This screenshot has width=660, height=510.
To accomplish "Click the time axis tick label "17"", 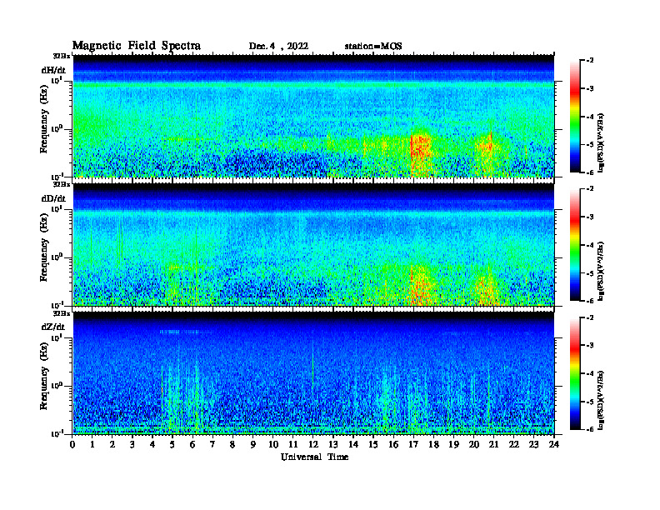I will 413,445.
